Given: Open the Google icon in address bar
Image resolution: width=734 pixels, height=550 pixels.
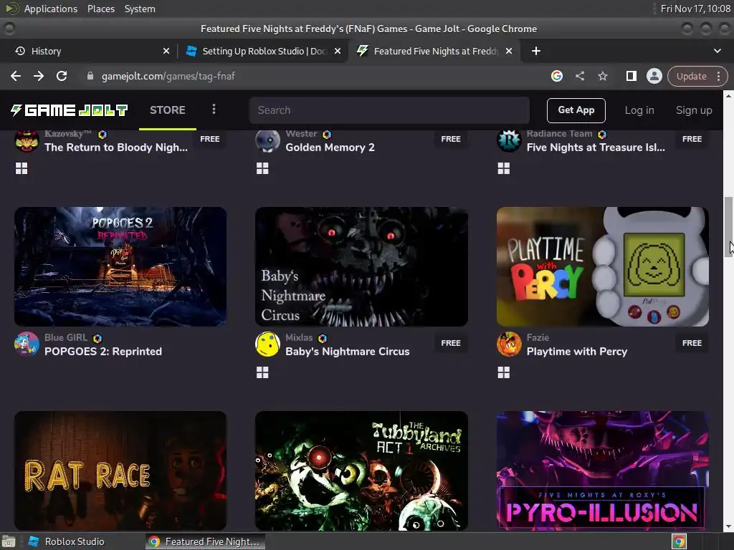Looking at the screenshot, I should click(556, 76).
